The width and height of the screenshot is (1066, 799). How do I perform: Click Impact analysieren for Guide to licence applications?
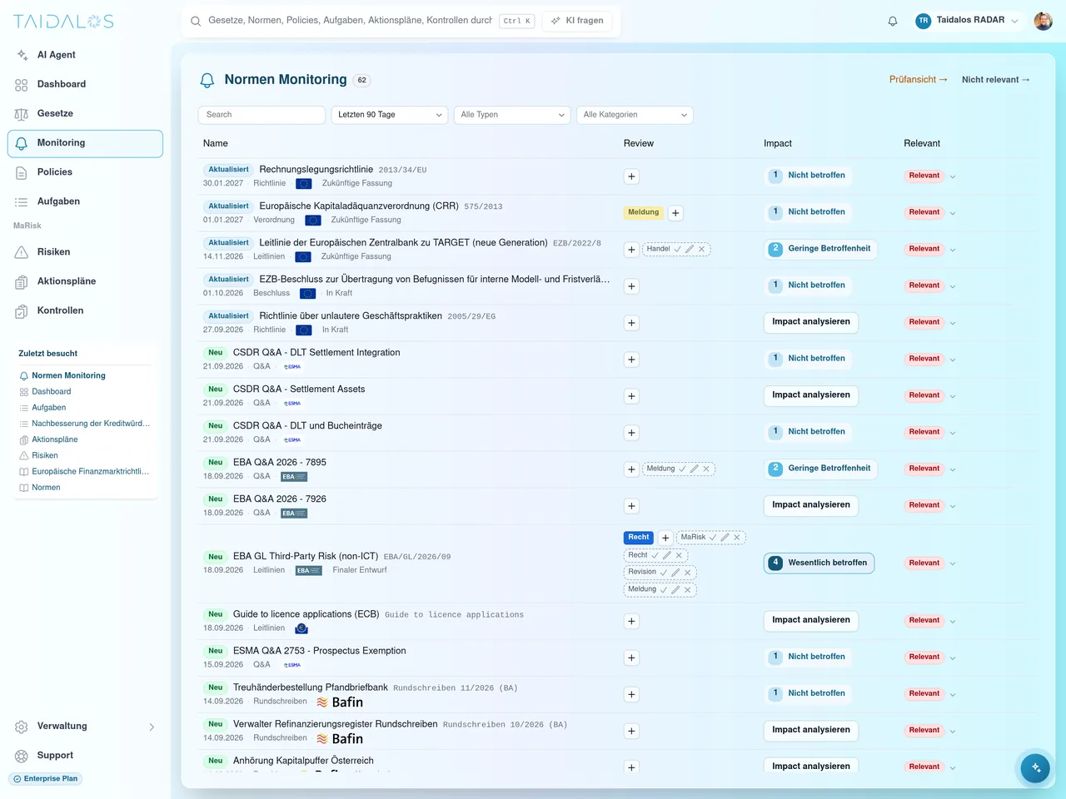click(811, 620)
